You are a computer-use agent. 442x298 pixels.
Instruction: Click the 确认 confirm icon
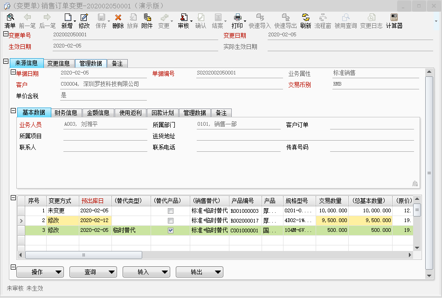[x=200, y=21]
